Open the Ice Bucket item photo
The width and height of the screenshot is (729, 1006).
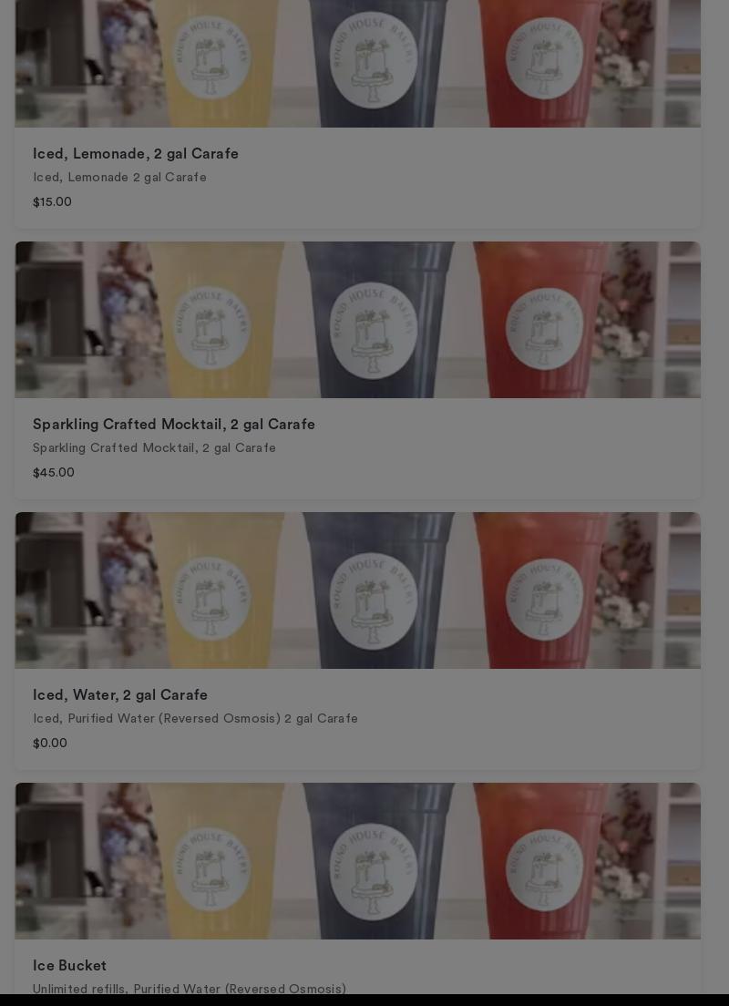click(358, 861)
